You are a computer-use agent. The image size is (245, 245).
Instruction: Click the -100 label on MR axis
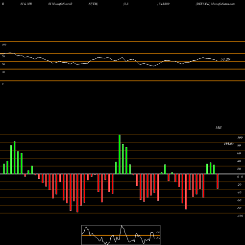coord(240,216)
